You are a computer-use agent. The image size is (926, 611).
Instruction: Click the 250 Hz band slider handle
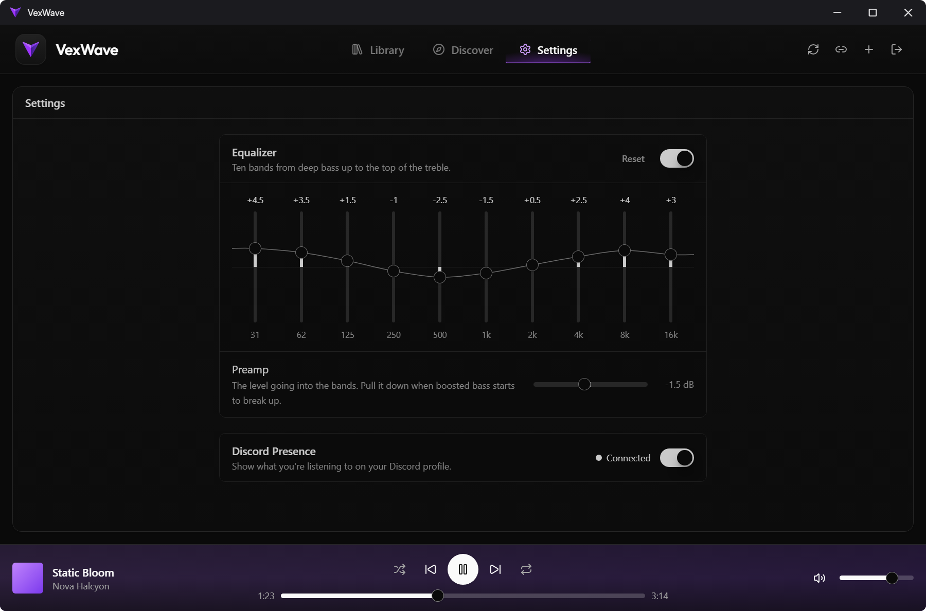(394, 271)
